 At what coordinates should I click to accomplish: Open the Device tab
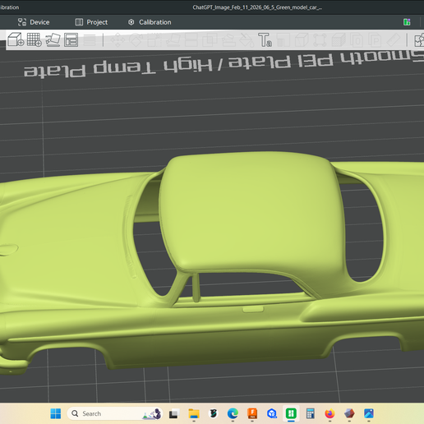34,22
